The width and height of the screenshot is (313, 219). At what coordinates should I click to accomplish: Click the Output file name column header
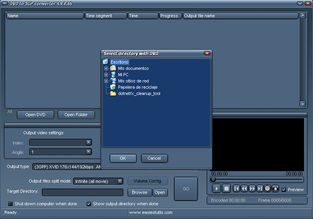[x=240, y=16]
